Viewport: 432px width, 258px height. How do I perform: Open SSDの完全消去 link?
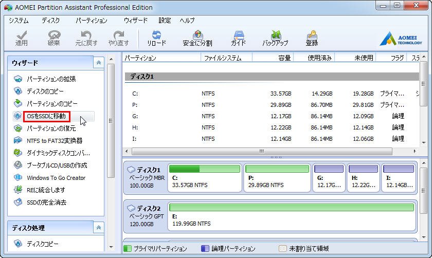coord(47,202)
